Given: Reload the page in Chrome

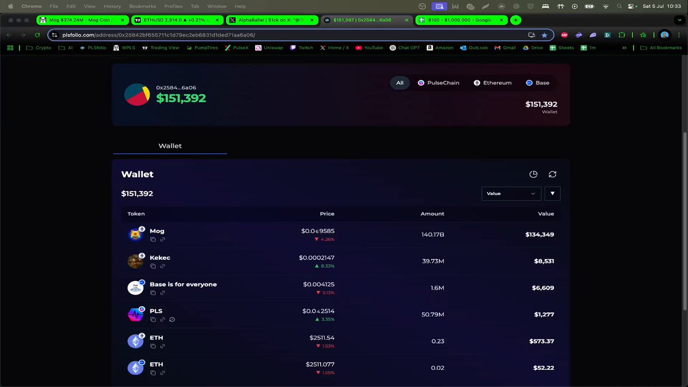Looking at the screenshot, I should pos(37,35).
